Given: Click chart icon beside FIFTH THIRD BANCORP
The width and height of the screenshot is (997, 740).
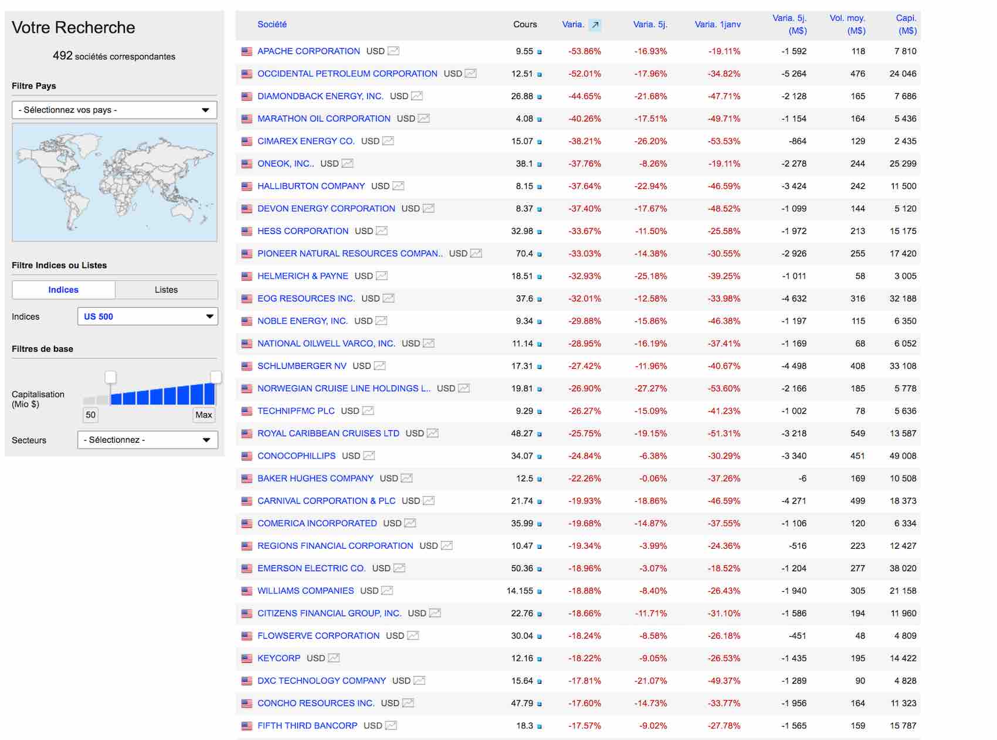Looking at the screenshot, I should pos(391,725).
